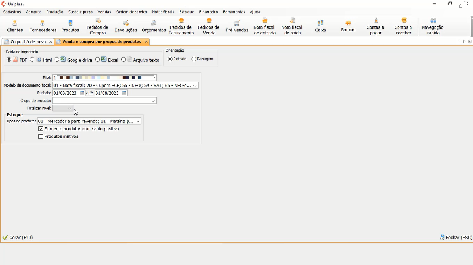Screen dimensions: 473x265
Task: Open the Ferramentas menu
Action: (x=234, y=12)
